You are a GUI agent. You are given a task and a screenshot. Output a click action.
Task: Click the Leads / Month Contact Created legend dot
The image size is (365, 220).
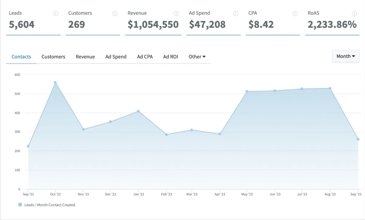pos(21,205)
